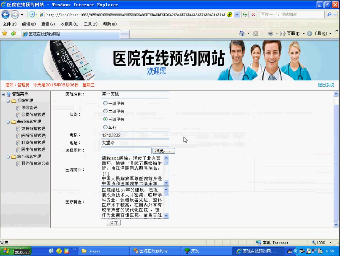Select the 三级甲等 radio button

coord(105,119)
